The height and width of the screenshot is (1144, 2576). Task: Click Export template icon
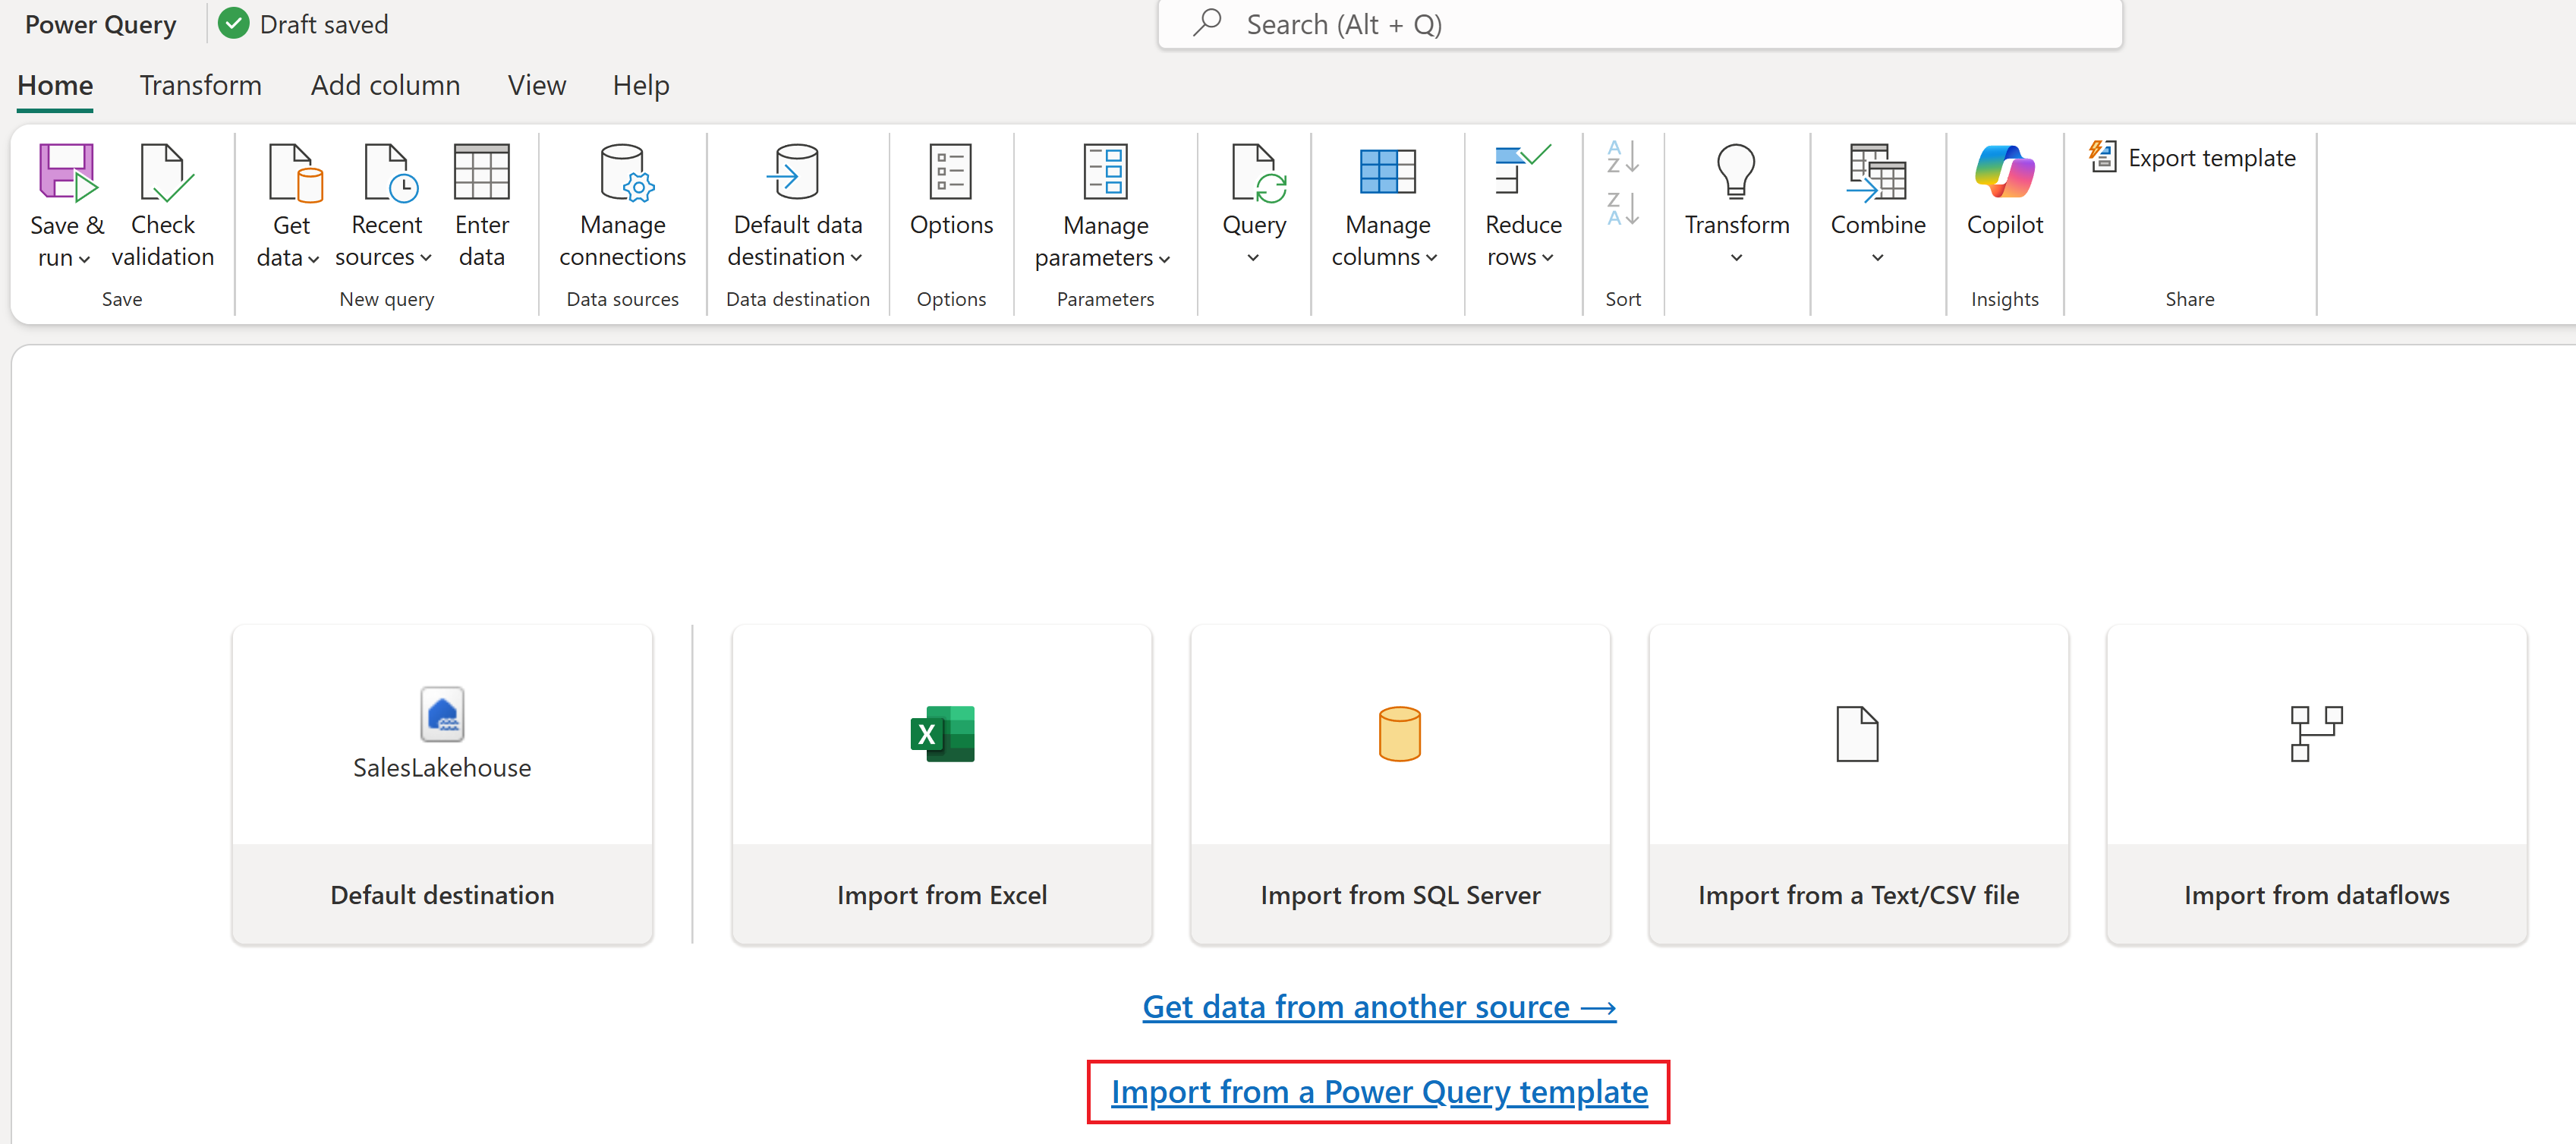coord(2102,157)
